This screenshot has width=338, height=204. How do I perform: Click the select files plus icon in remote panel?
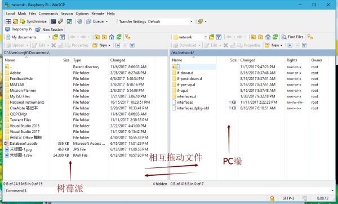[290, 45]
